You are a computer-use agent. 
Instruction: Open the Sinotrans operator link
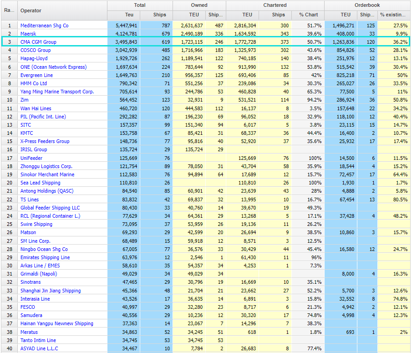coord(31,282)
